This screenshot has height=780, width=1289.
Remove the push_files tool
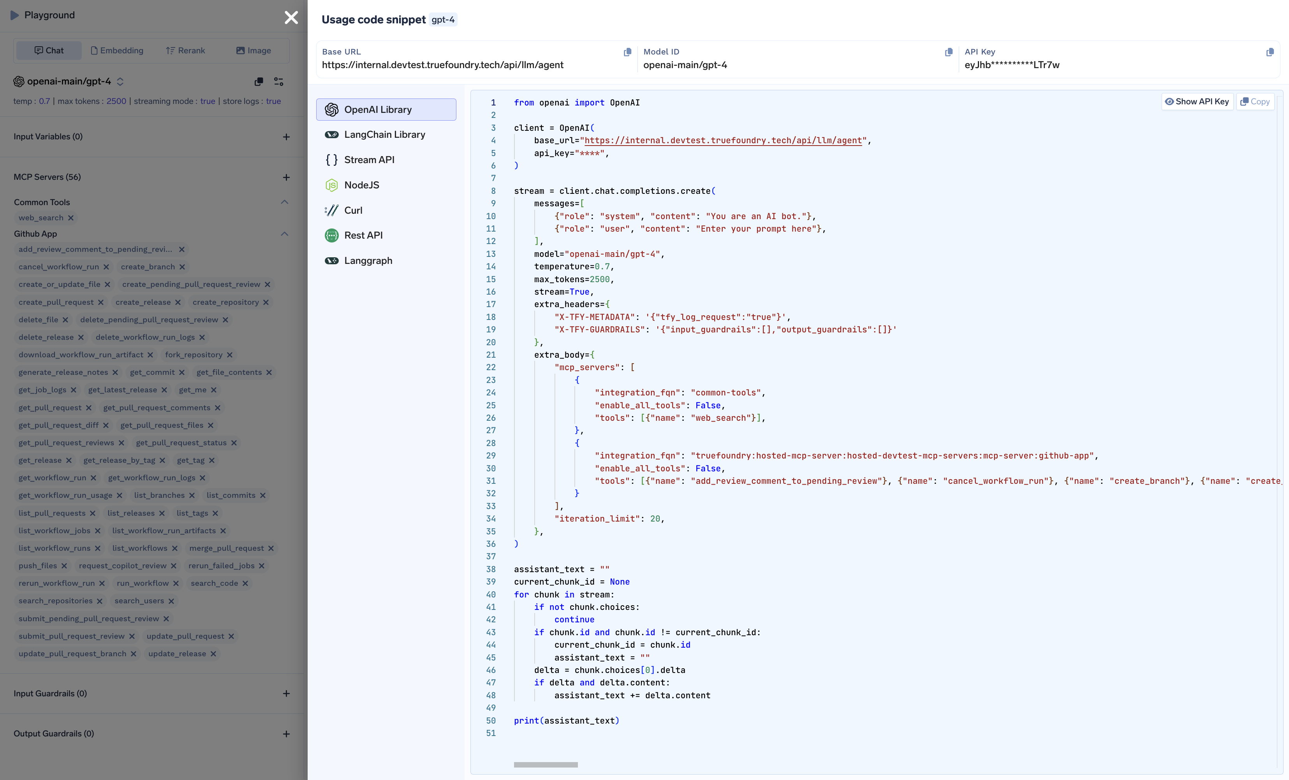(x=64, y=566)
